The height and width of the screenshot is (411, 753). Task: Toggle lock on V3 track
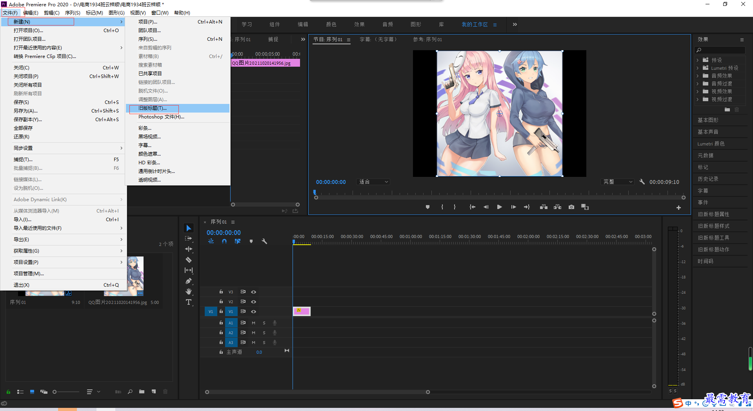tap(221, 292)
